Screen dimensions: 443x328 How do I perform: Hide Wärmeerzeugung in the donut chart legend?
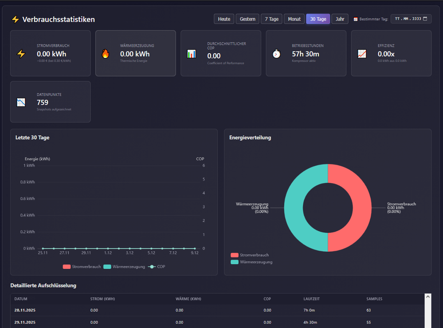[251, 262]
